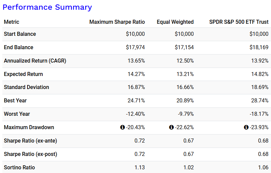
Task: Select the End Balance row label
Action: tap(18, 47)
